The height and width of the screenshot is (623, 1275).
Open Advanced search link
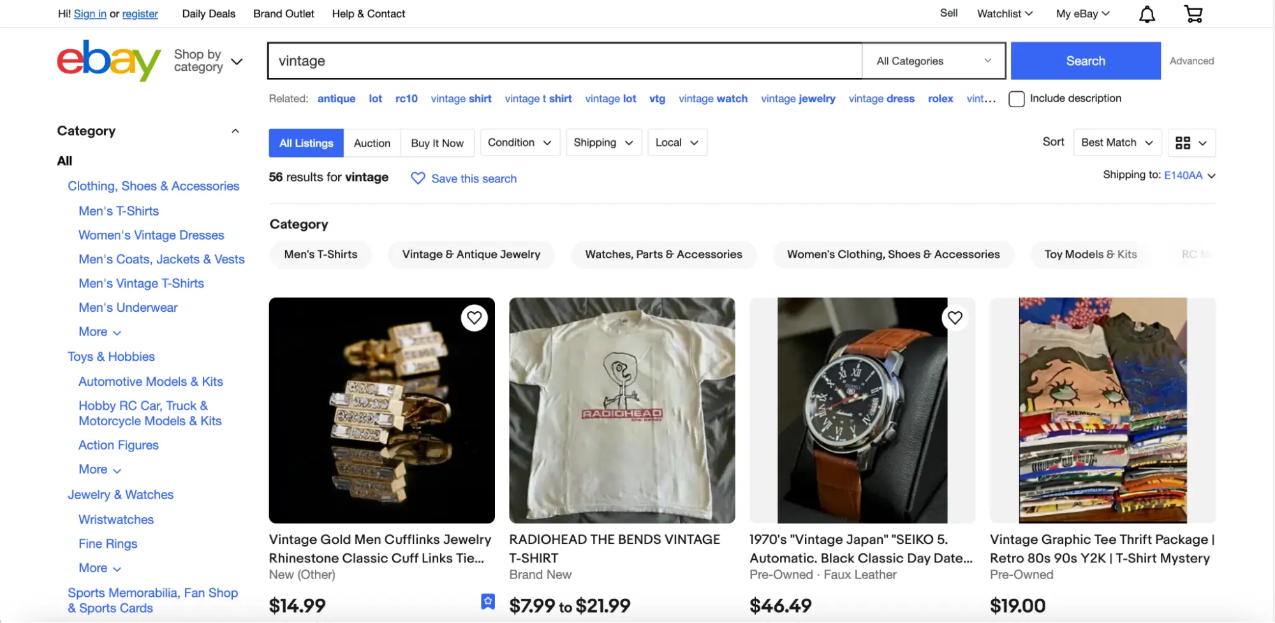pyautogui.click(x=1191, y=61)
